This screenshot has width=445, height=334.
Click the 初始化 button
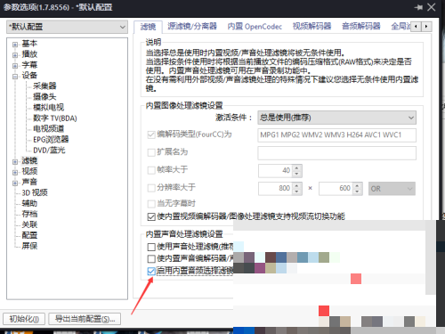(x=24, y=319)
